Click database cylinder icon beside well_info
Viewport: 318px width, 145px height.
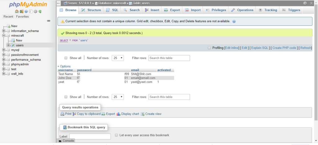point(8,74)
